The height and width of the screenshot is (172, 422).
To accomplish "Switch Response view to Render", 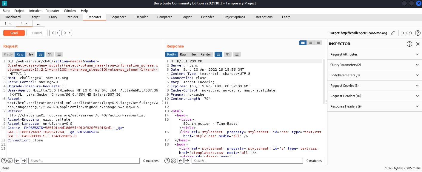I will [x=206, y=54].
